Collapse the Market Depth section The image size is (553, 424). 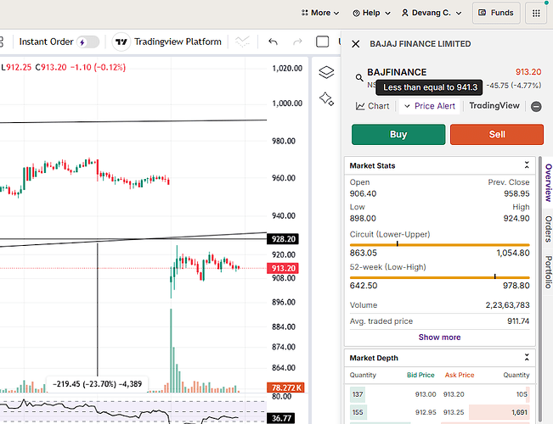(527, 358)
